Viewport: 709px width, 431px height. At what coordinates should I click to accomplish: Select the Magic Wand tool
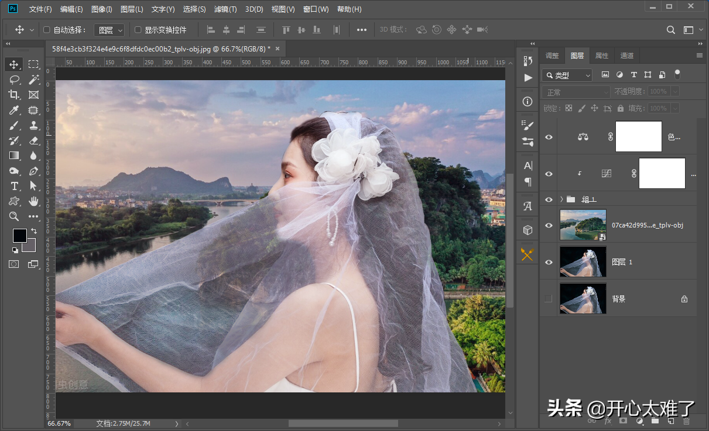pos(33,80)
